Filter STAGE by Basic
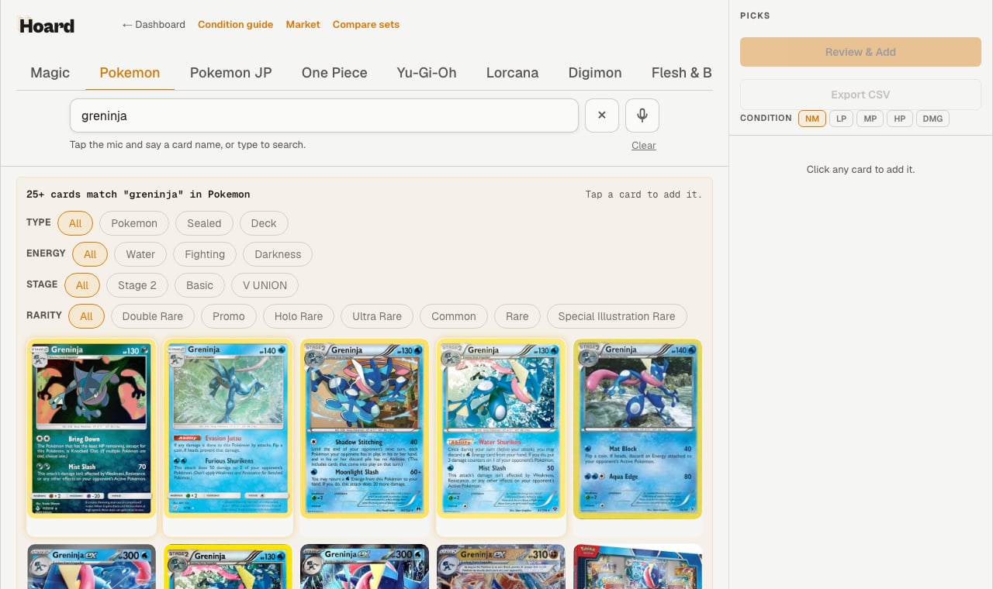Viewport: 993px width, 589px height. (199, 285)
